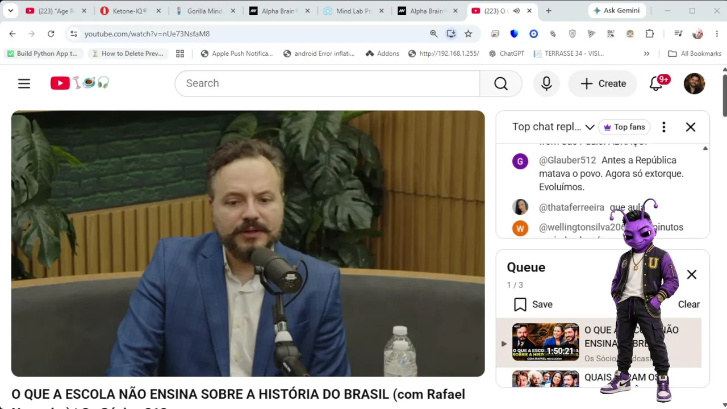
Task: Open the YouTube hamburger guide menu
Action: pyautogui.click(x=24, y=84)
